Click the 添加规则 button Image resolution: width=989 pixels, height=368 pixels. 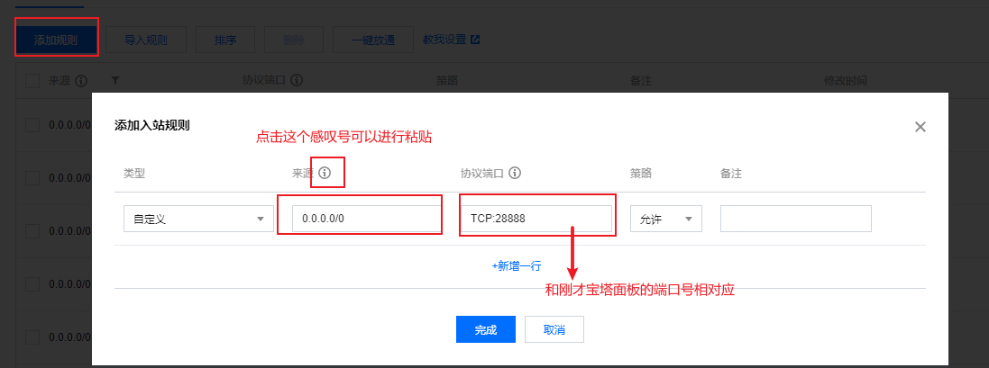tap(56, 40)
